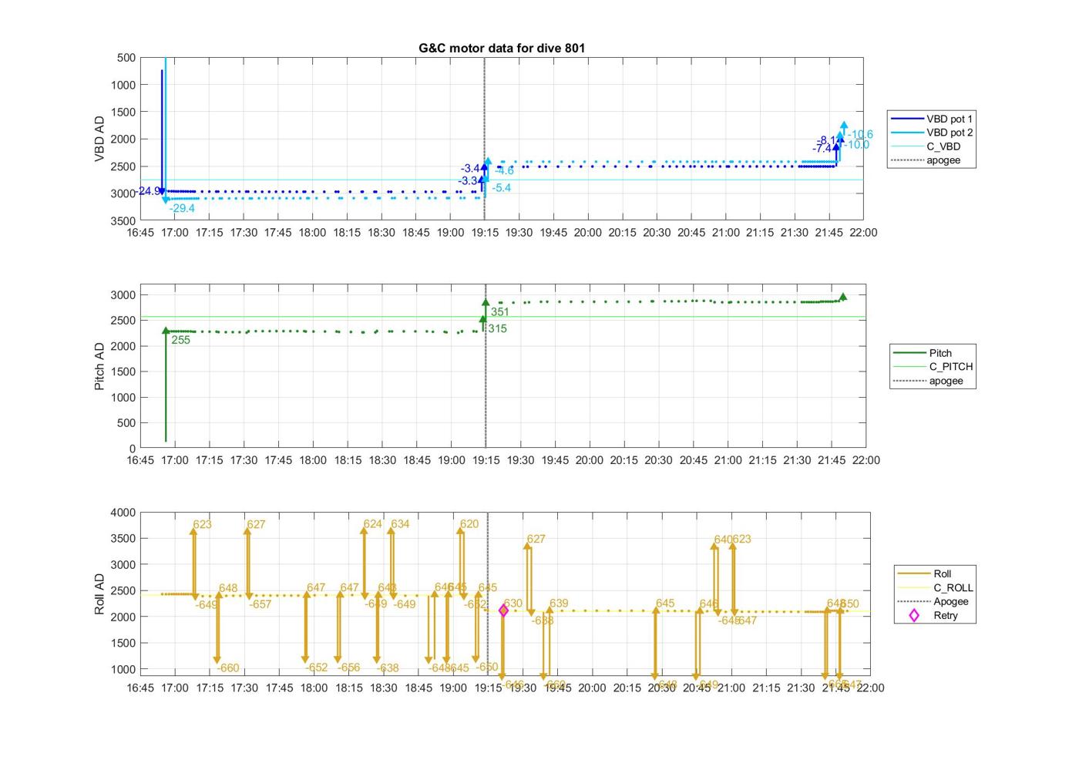Click the 'Pitch AD' y-axis label
Viewport: 1079px width, 760px height.
click(x=99, y=366)
